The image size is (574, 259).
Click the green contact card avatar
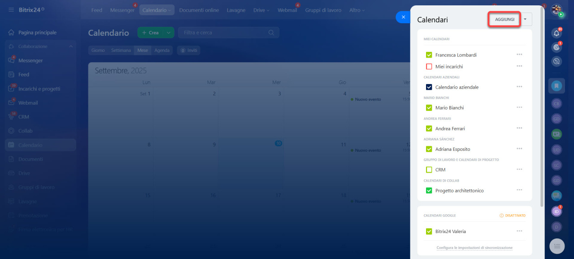557,134
